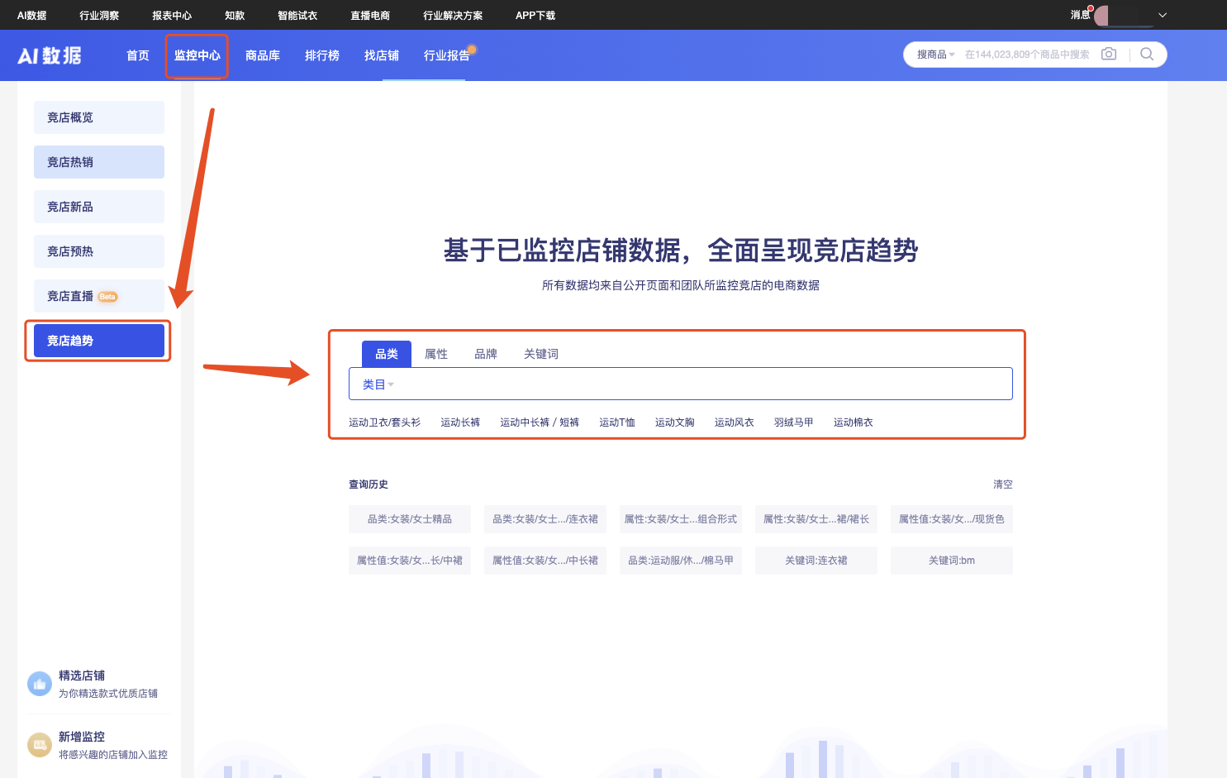Open 消息 notifications
Screen dimensions: 1227x778
(x=1081, y=15)
